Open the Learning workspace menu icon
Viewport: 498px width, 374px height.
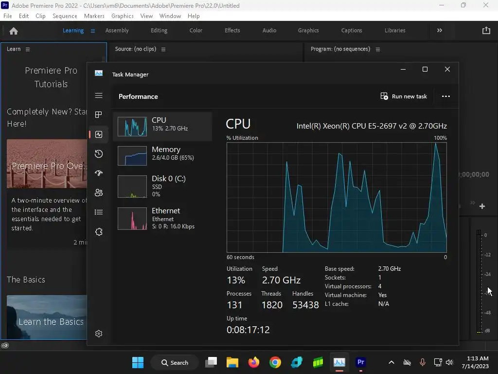click(93, 31)
